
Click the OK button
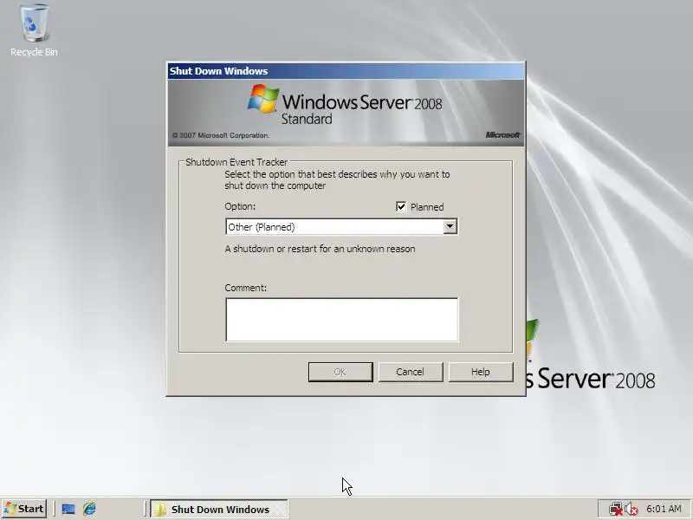pos(340,372)
